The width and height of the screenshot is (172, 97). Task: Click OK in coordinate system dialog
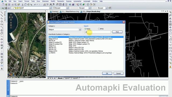107,73
